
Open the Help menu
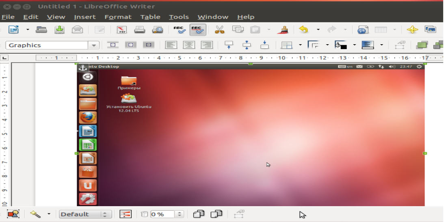click(246, 17)
